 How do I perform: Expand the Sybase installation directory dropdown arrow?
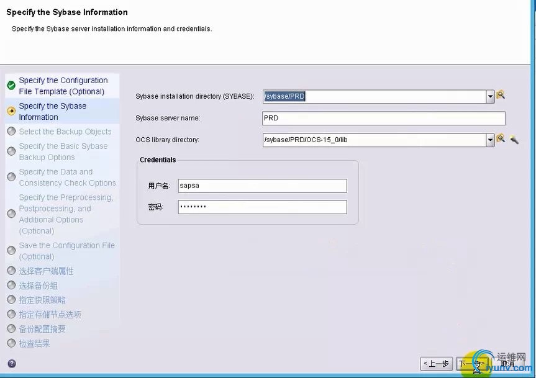(x=490, y=97)
